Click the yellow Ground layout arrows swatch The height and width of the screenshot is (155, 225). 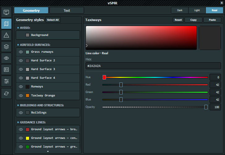[28, 138]
